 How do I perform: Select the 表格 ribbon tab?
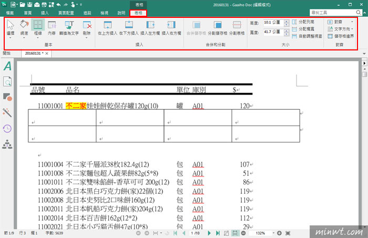(138, 13)
